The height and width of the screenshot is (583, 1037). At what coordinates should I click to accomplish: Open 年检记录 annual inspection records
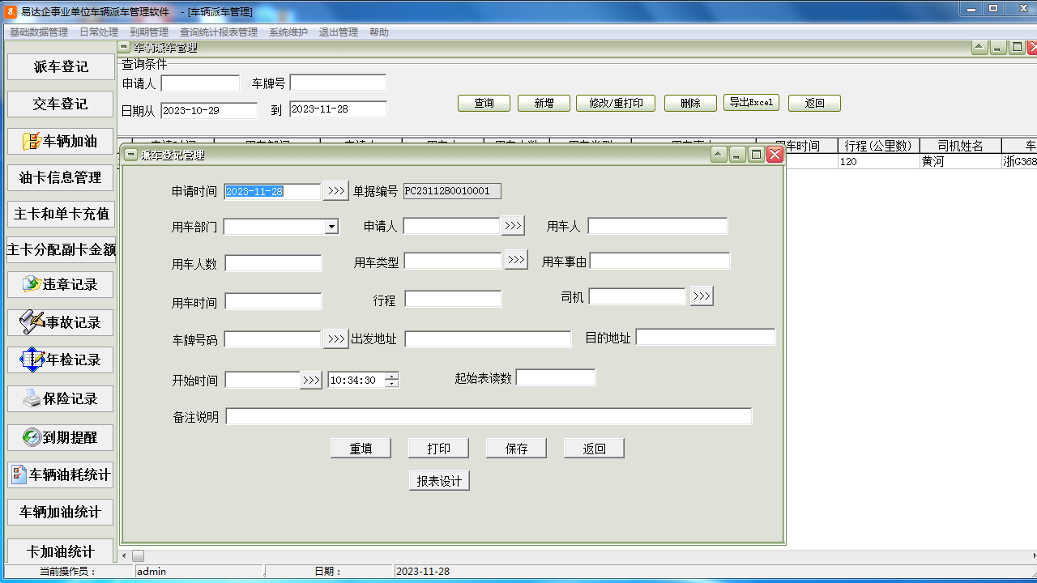point(61,360)
